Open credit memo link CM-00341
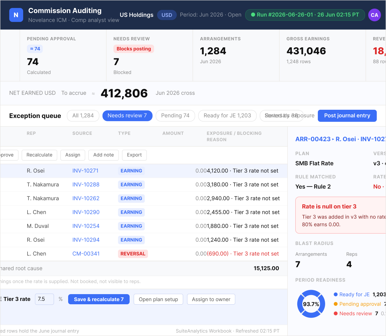 (x=86, y=254)
